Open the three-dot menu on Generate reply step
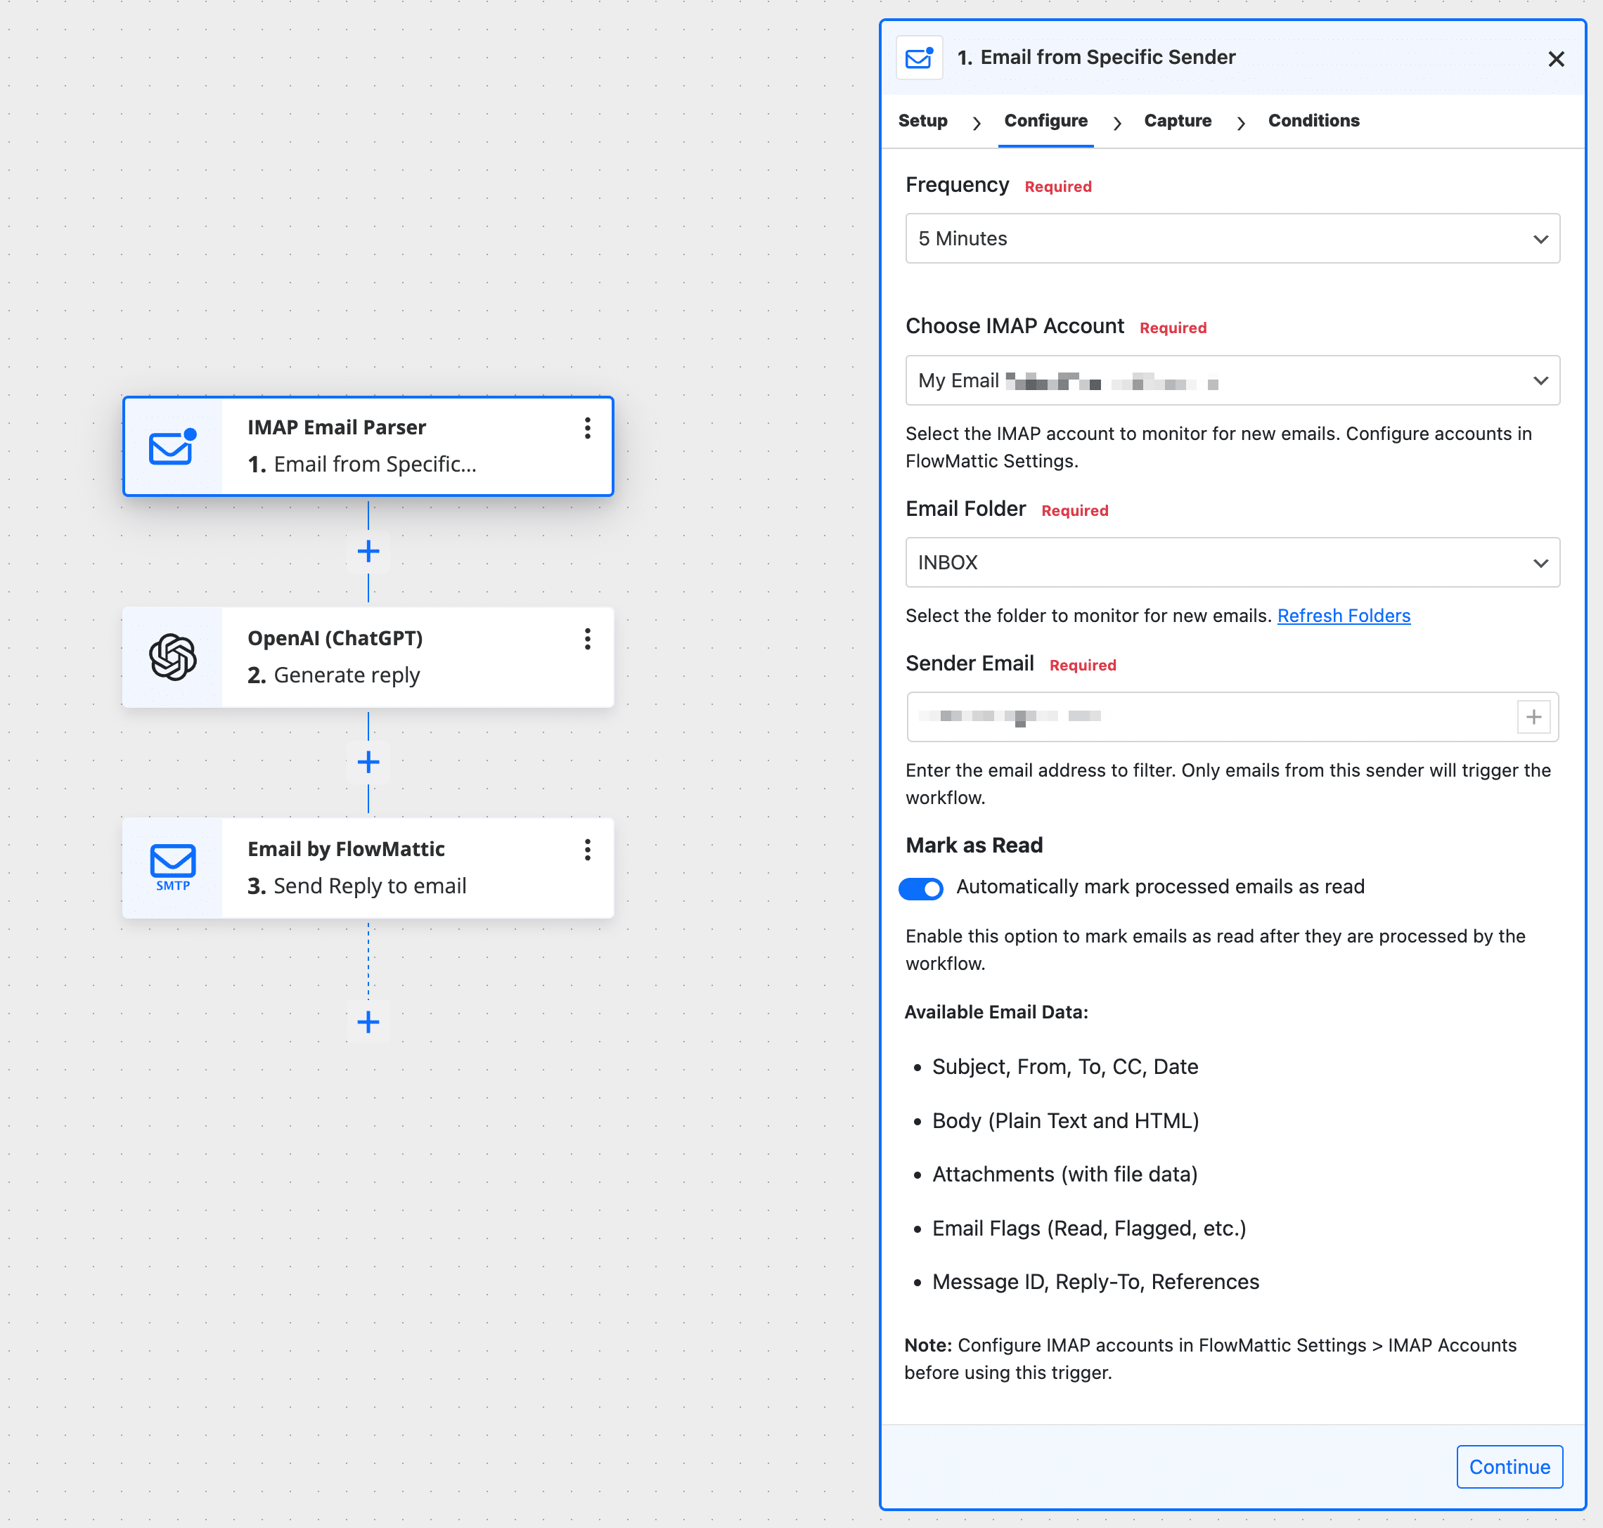 587,640
